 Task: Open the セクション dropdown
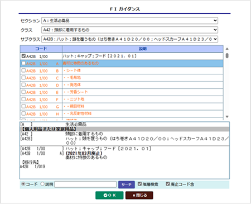point(129,21)
